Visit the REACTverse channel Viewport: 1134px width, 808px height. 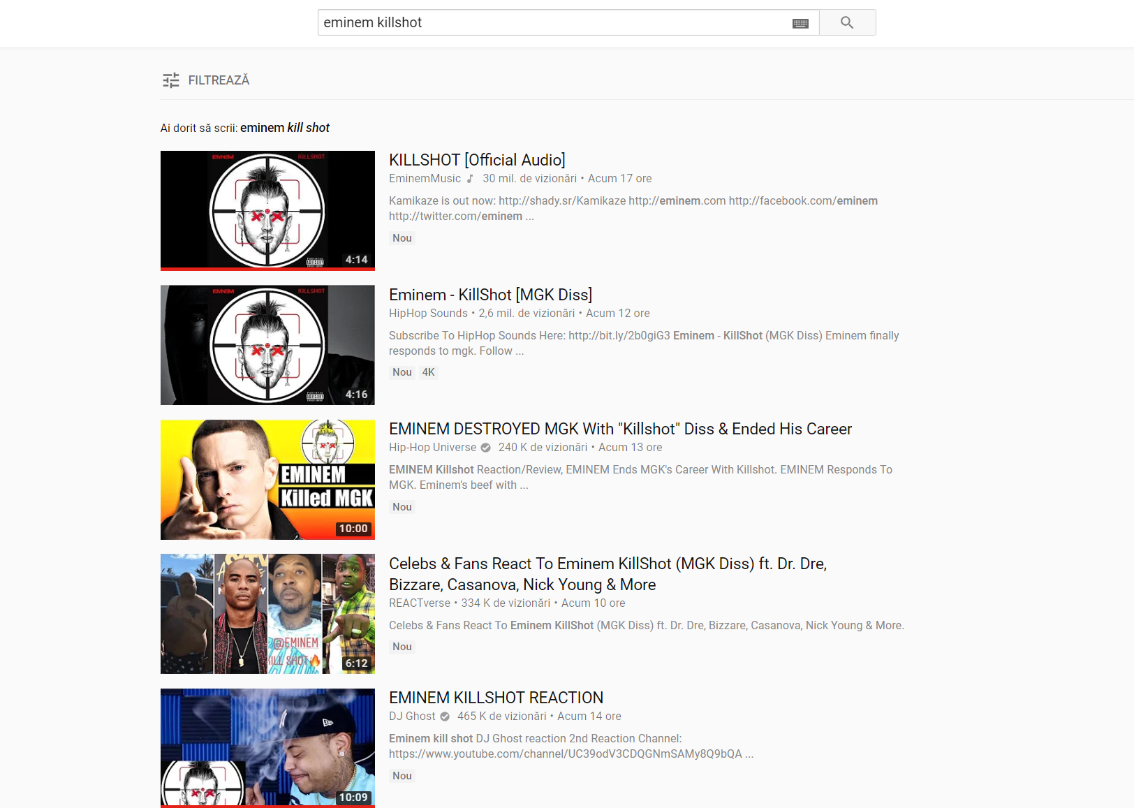(x=420, y=603)
